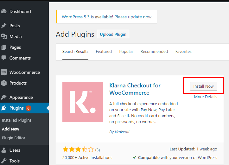The image size is (229, 165).
Task: Open the Recommended plugins tab
Action: [154, 52]
